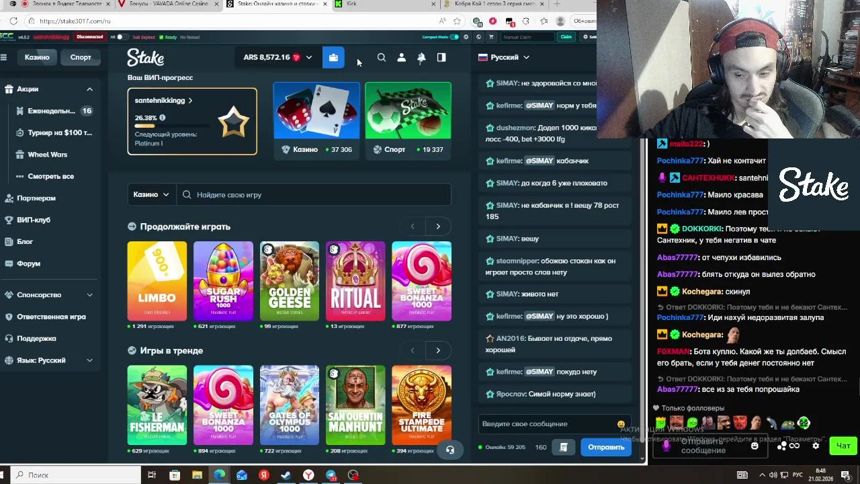This screenshot has width=860, height=484.
Task: Open chat rules document button
Action: (x=564, y=447)
